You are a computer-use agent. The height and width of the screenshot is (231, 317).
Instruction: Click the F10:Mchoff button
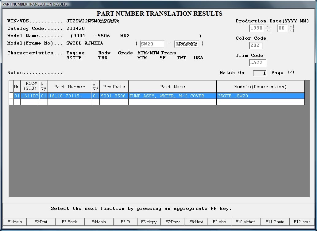point(245,222)
